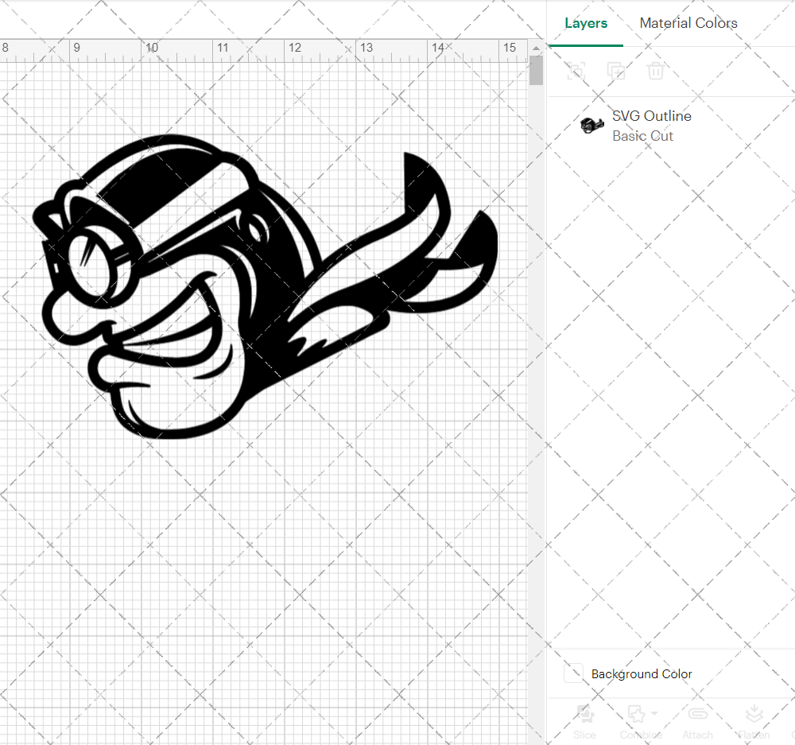Click the Group layers icon
The width and height of the screenshot is (795, 745).
(x=576, y=71)
